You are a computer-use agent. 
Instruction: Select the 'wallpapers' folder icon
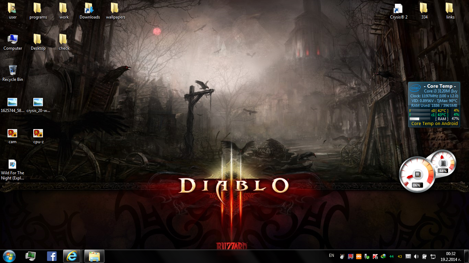115,11
